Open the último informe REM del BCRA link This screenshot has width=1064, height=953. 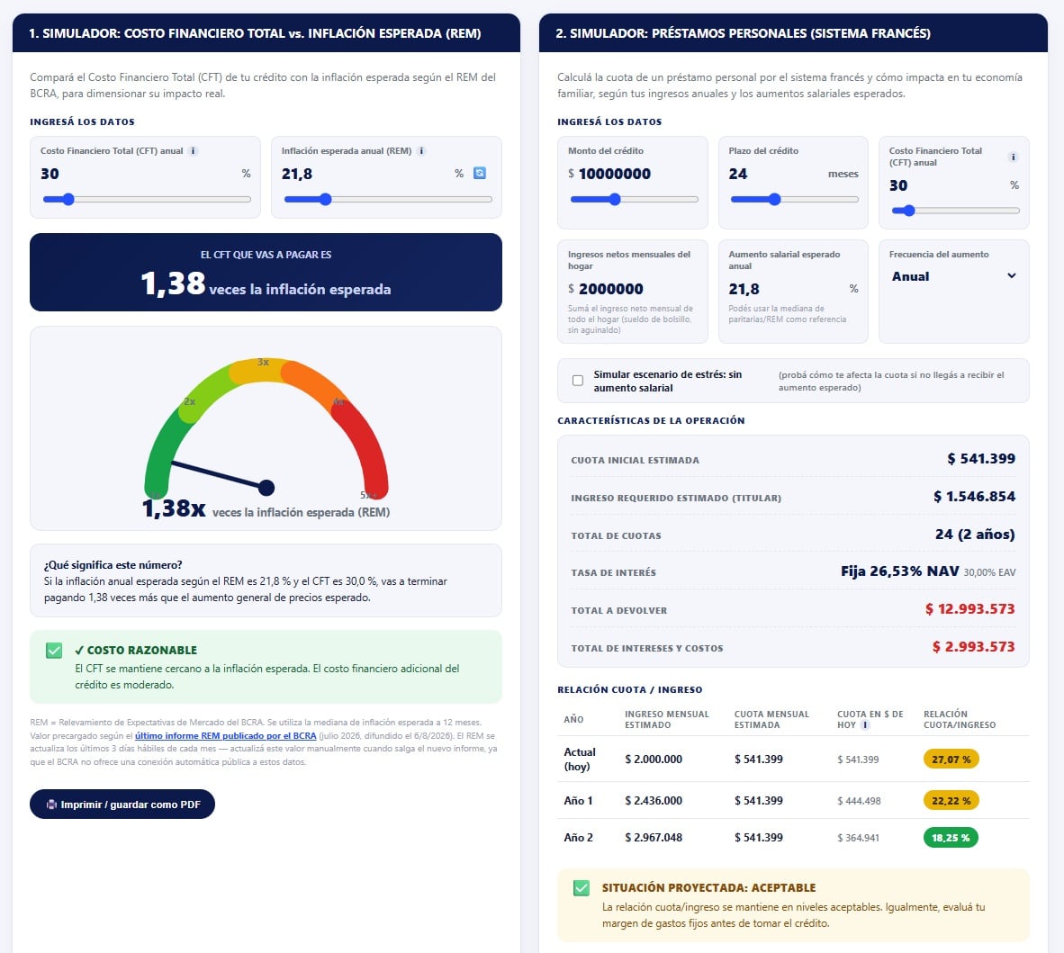225,736
